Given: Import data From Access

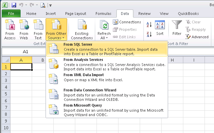Looking at the screenshot, I should 10,29.
